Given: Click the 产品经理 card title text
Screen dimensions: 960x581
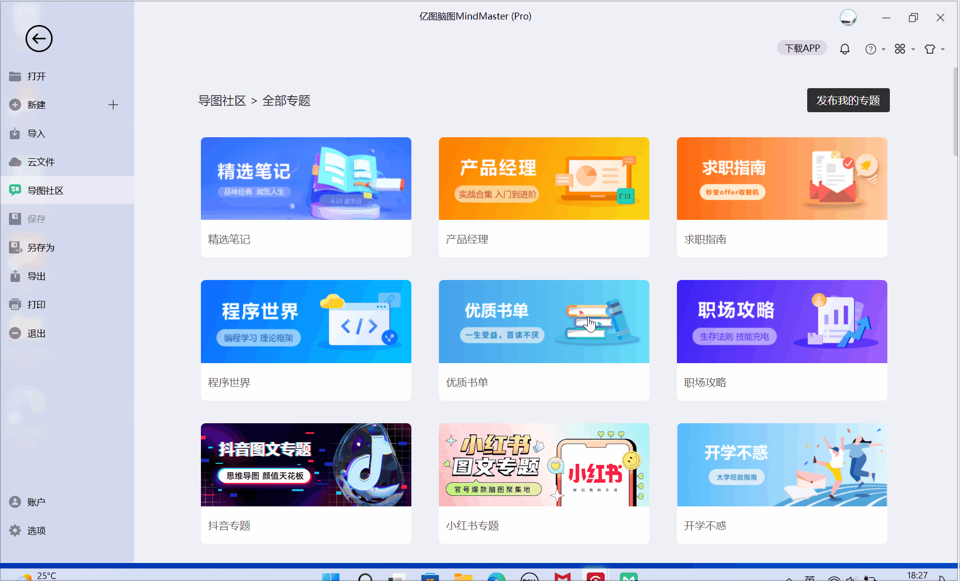Looking at the screenshot, I should pos(467,239).
